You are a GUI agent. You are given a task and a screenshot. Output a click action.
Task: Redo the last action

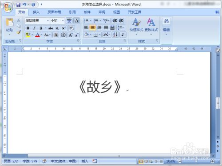[x=33, y=5]
